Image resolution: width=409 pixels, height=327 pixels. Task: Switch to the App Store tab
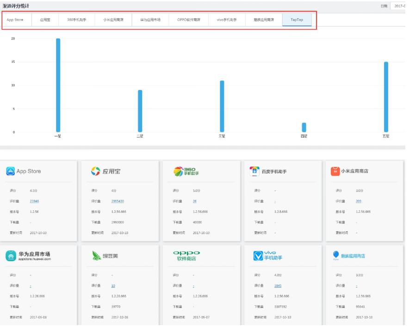point(15,20)
